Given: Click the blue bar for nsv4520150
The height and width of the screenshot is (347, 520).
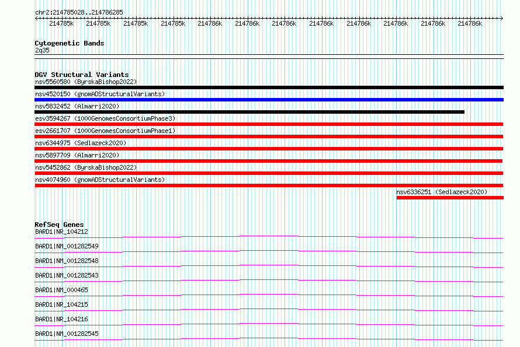Looking at the screenshot, I should click(269, 100).
